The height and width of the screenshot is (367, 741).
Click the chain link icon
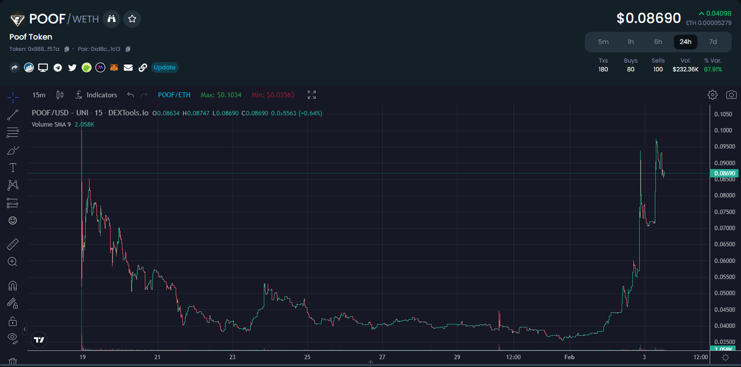click(x=143, y=67)
